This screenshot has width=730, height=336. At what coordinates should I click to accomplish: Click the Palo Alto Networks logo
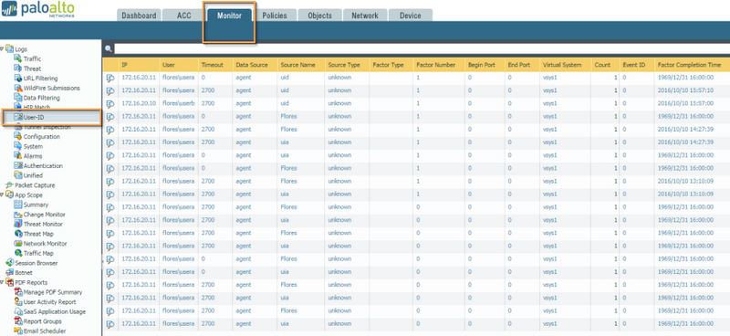coord(38,9)
